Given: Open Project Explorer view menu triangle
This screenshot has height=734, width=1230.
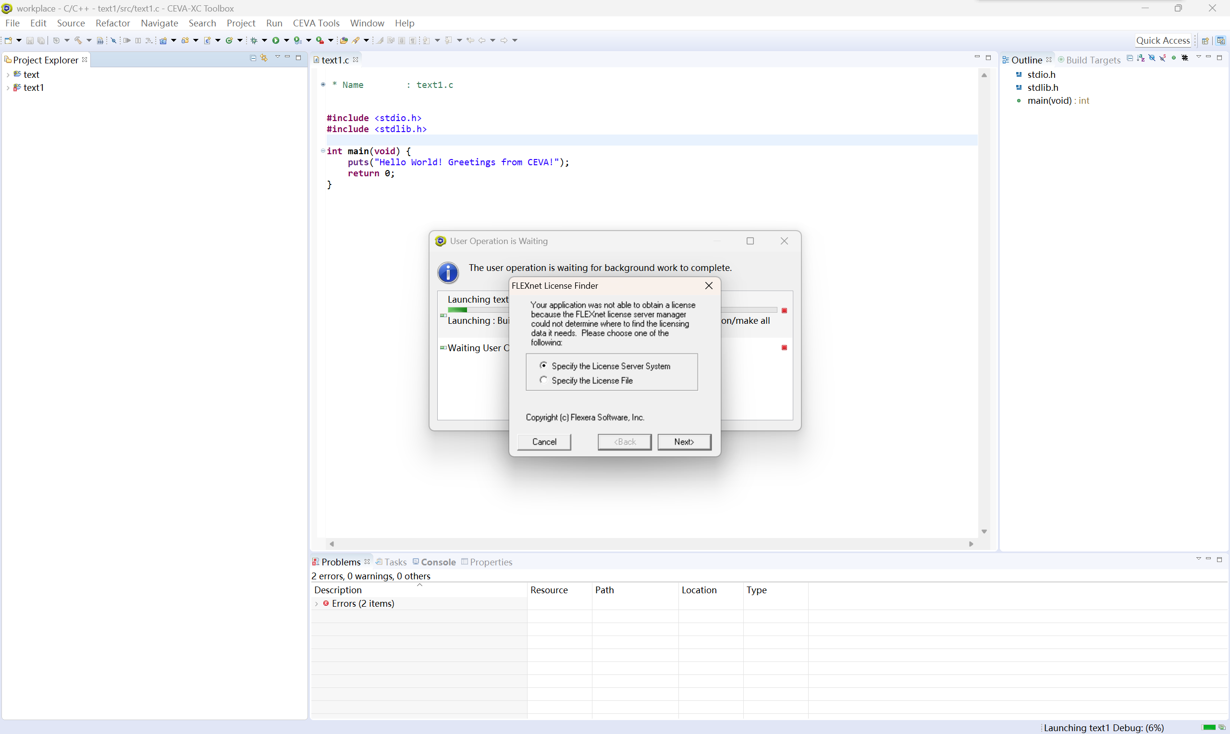Looking at the screenshot, I should coord(277,57).
